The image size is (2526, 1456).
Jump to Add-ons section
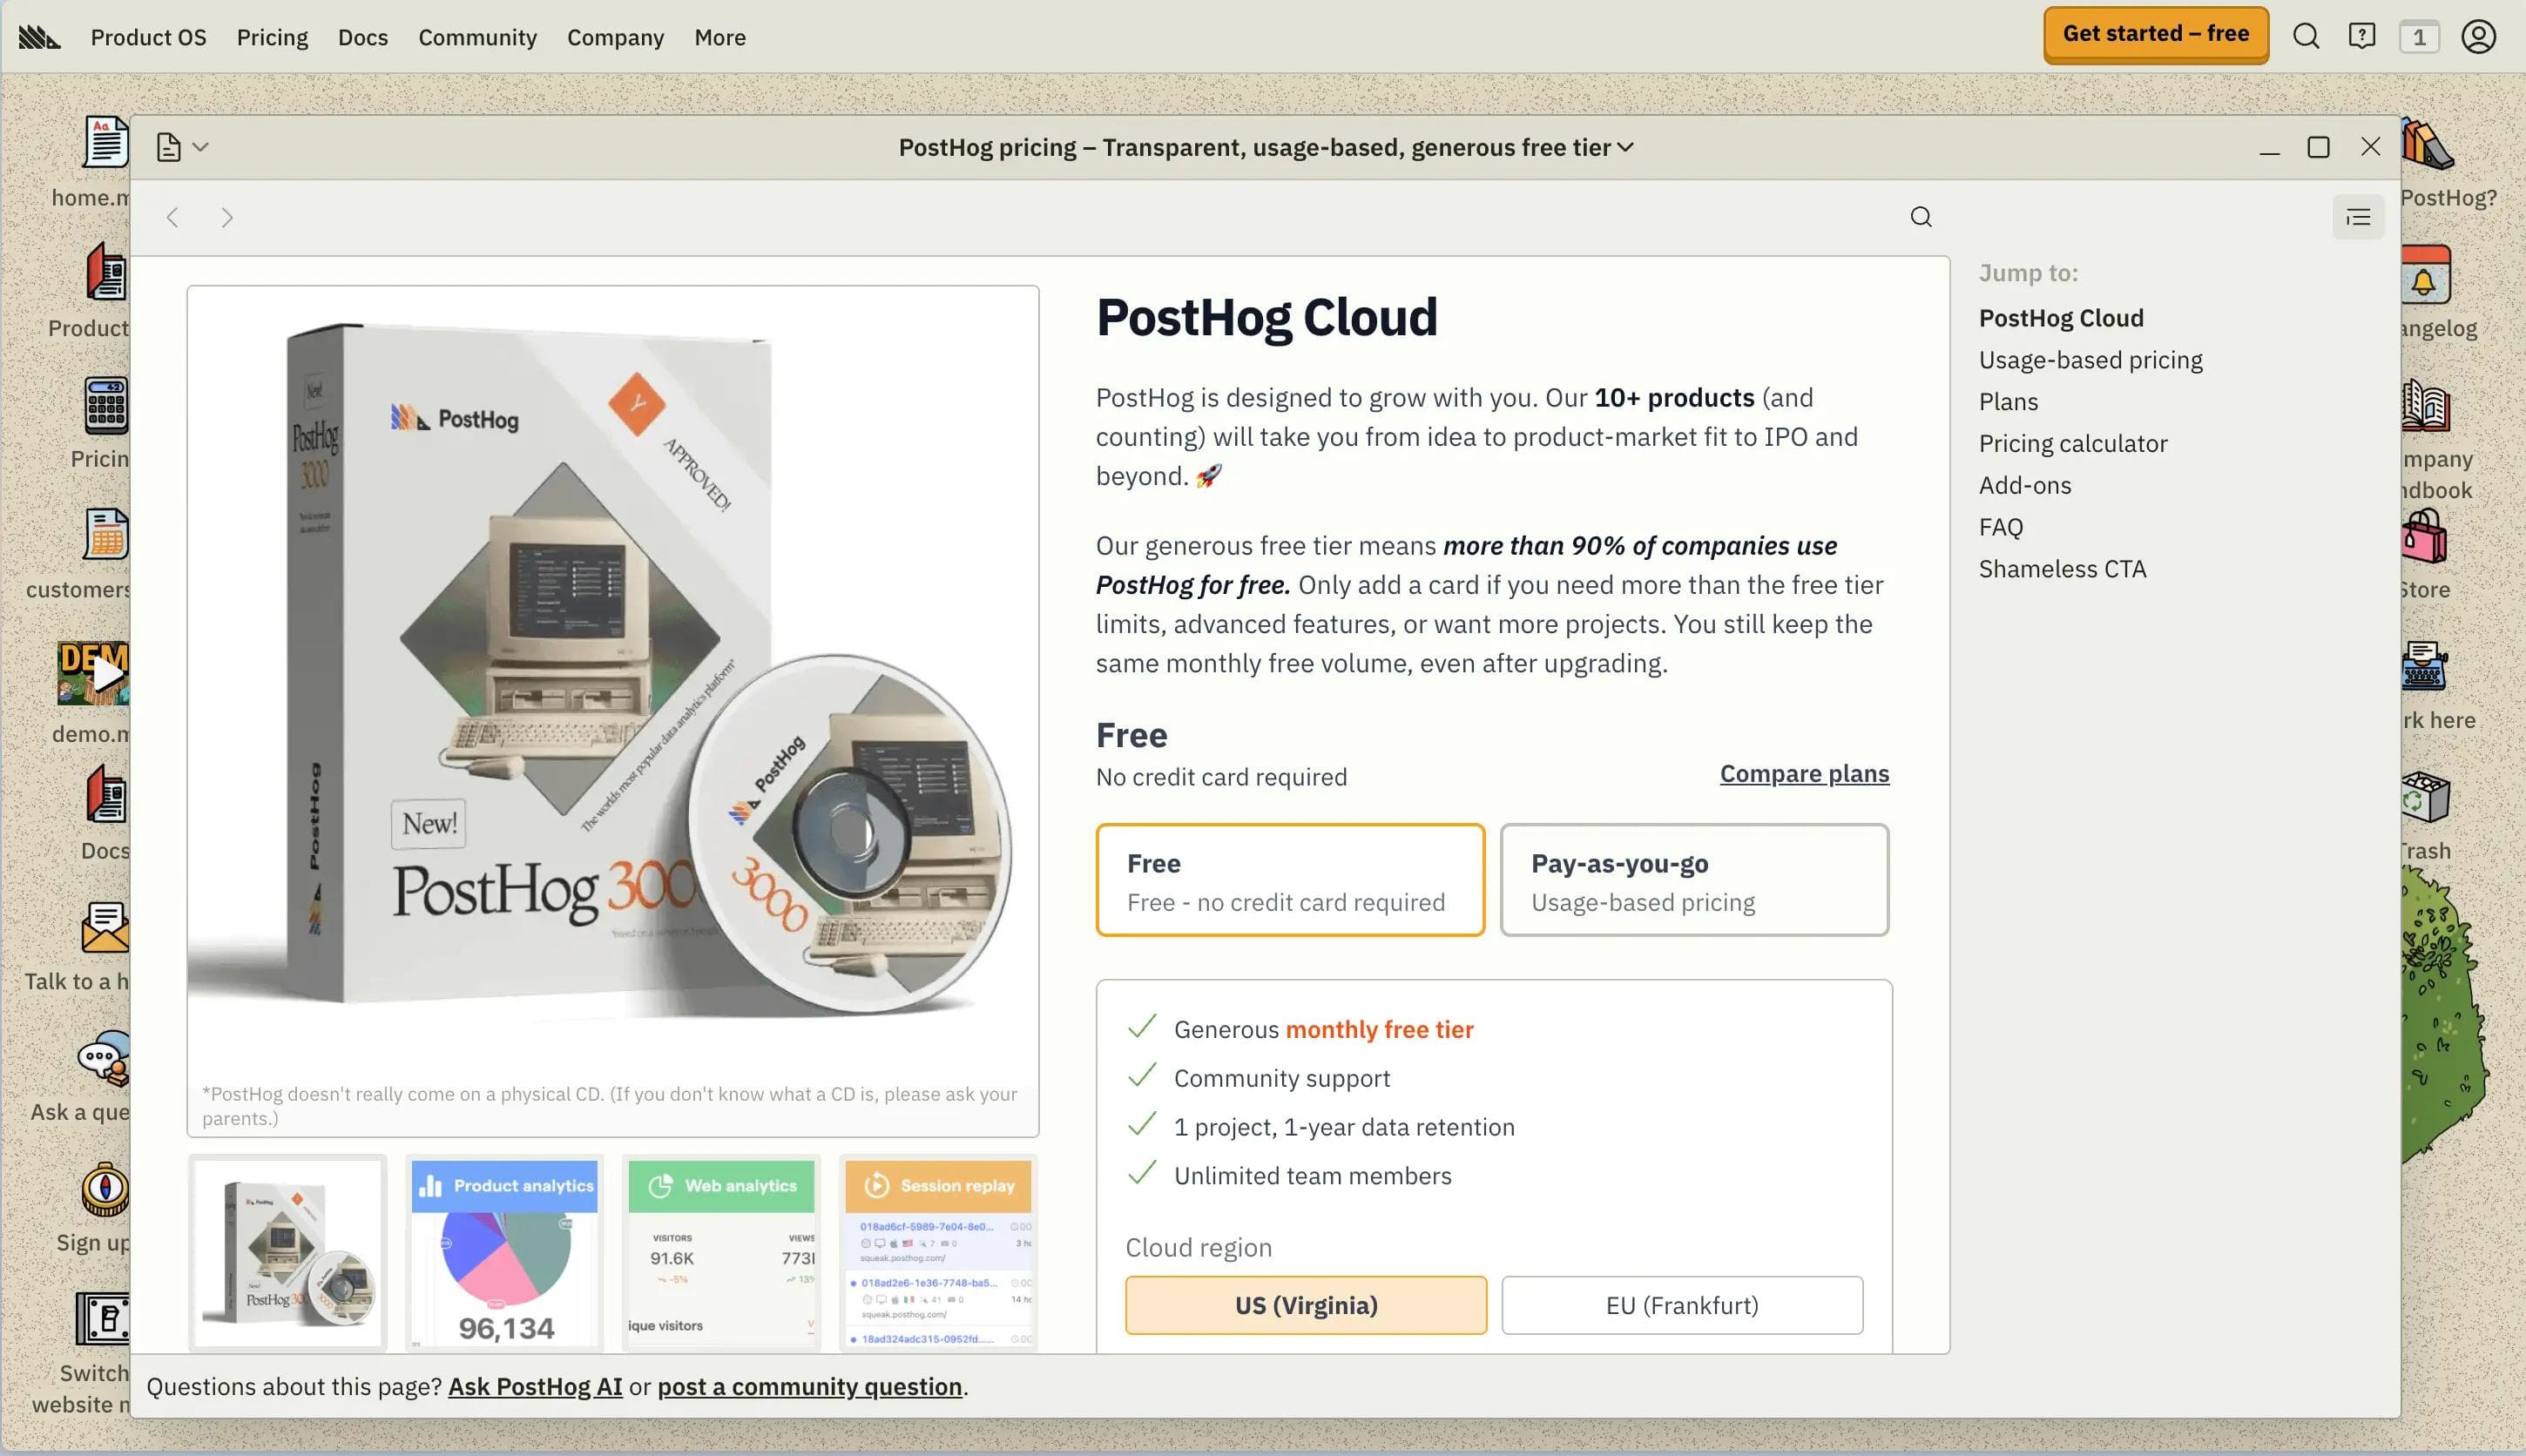[2025, 485]
